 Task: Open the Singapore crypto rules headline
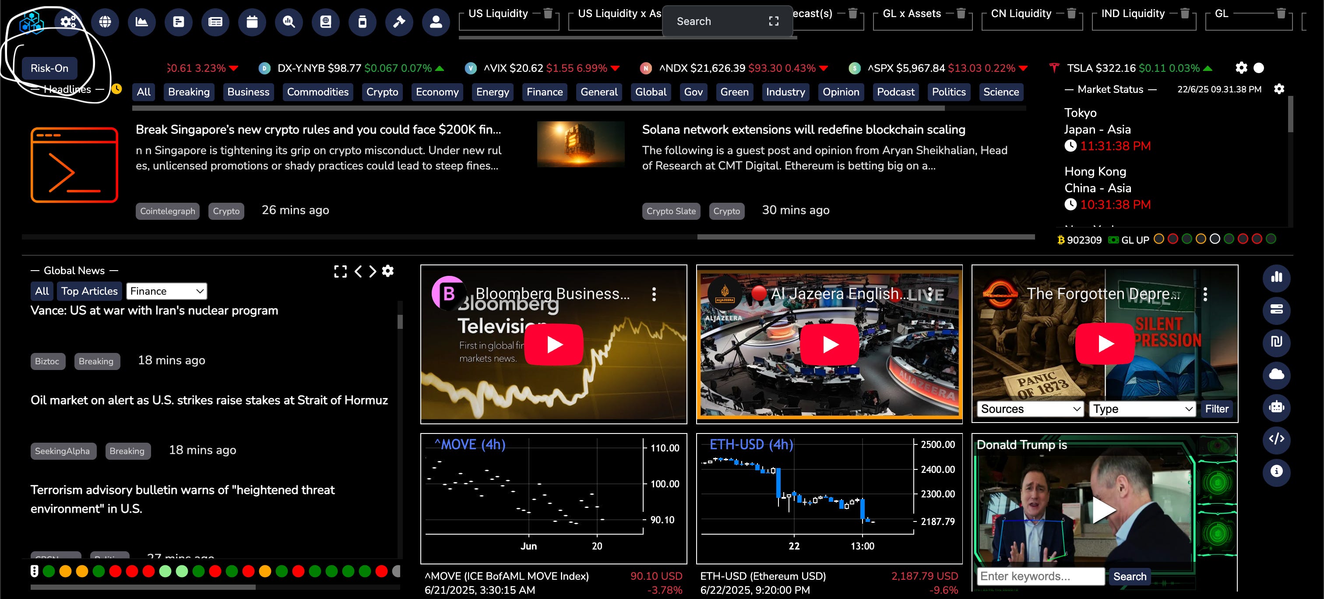coord(318,130)
